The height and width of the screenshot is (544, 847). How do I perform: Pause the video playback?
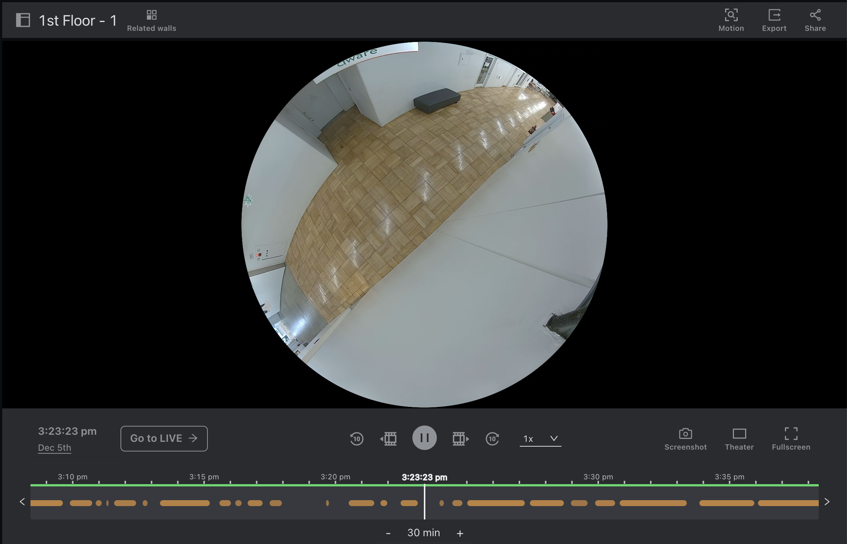(x=424, y=438)
